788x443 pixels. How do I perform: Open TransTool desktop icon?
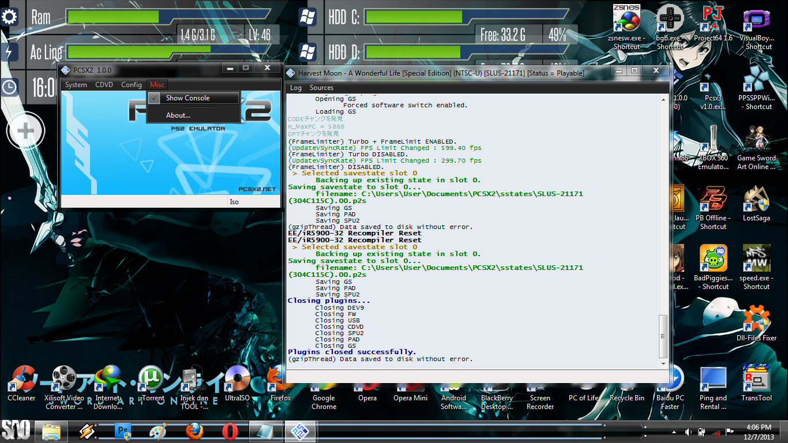coord(756,383)
